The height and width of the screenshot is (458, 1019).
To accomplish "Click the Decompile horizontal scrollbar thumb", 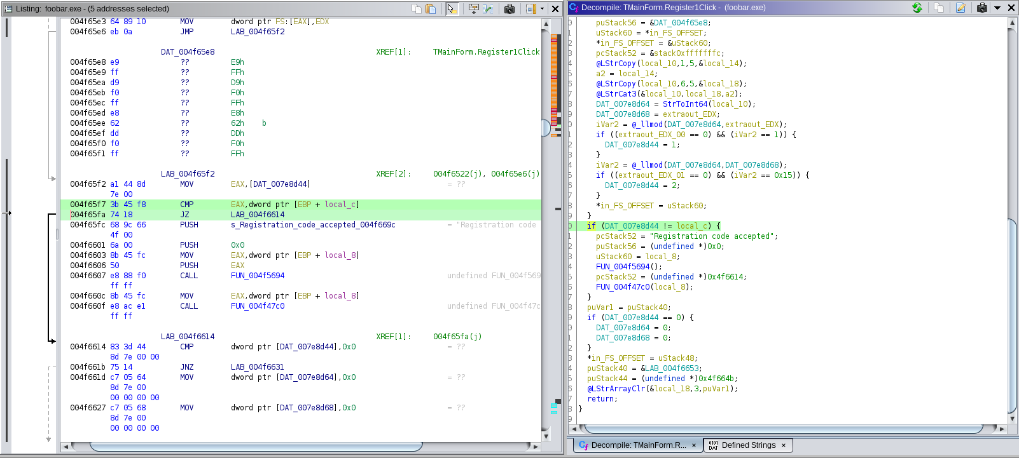I will [784, 429].
